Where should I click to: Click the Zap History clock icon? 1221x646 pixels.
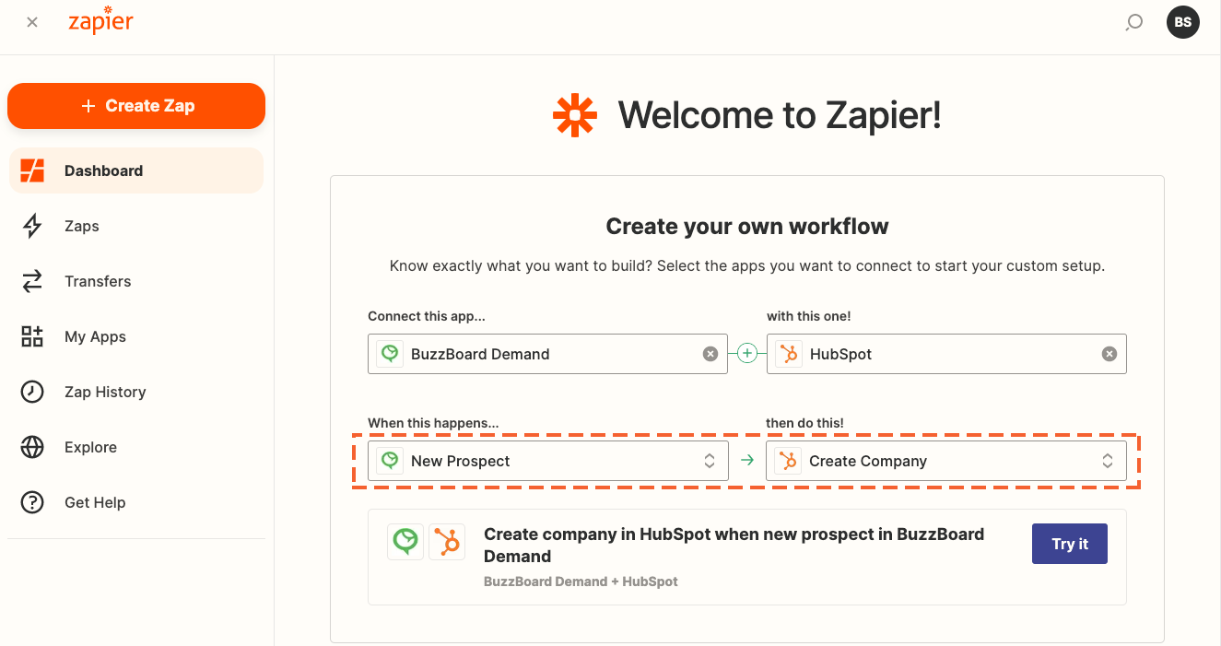32,392
